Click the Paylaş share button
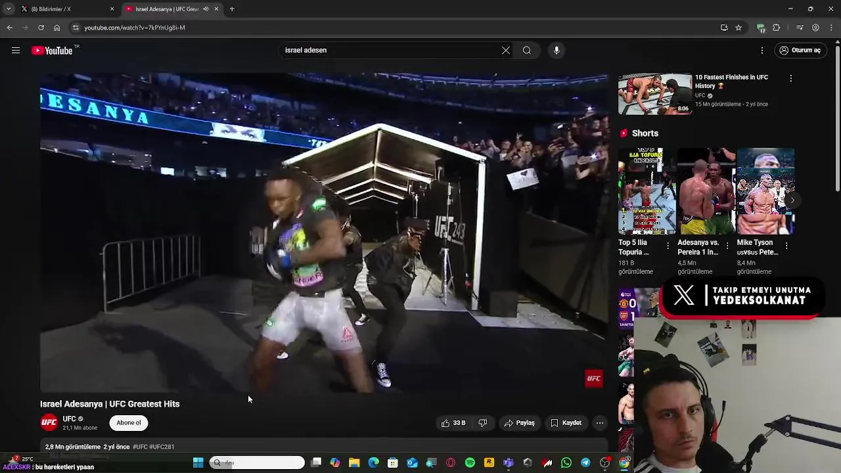841x473 pixels. coord(519,423)
